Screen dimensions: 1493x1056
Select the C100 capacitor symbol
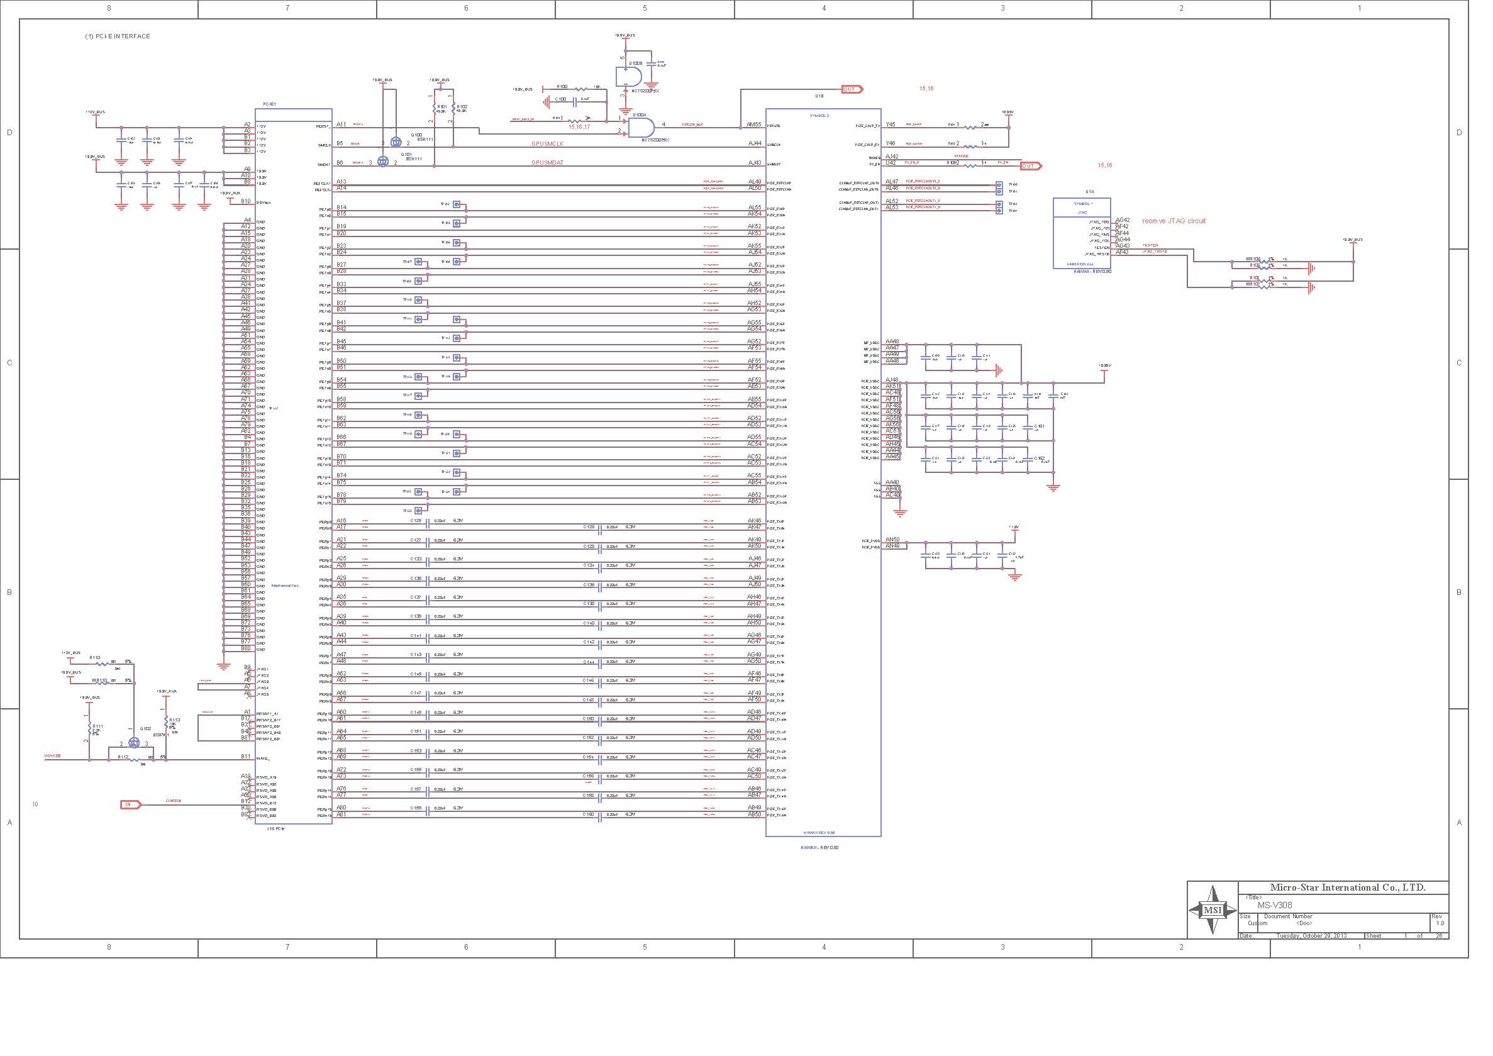pyautogui.click(x=576, y=101)
